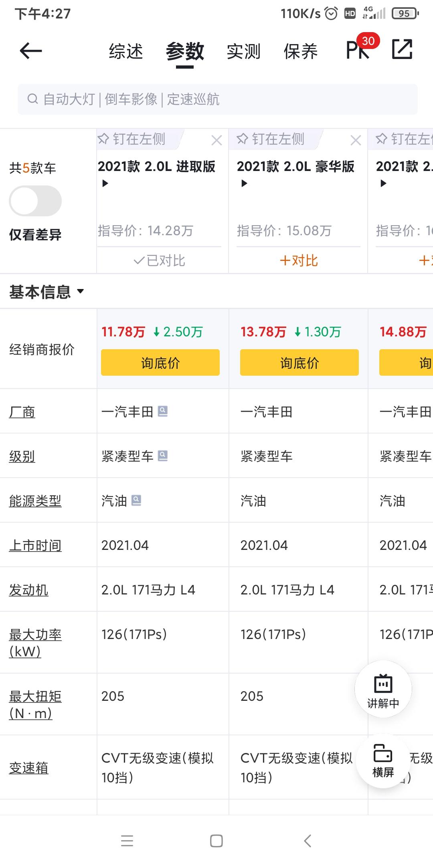Screen dimensions: 433x867
Task: Expand 2021款 2.0L 进取版 model arrow
Action: pos(105,183)
